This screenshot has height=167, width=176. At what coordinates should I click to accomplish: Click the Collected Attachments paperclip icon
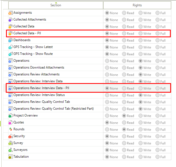click(10, 19)
